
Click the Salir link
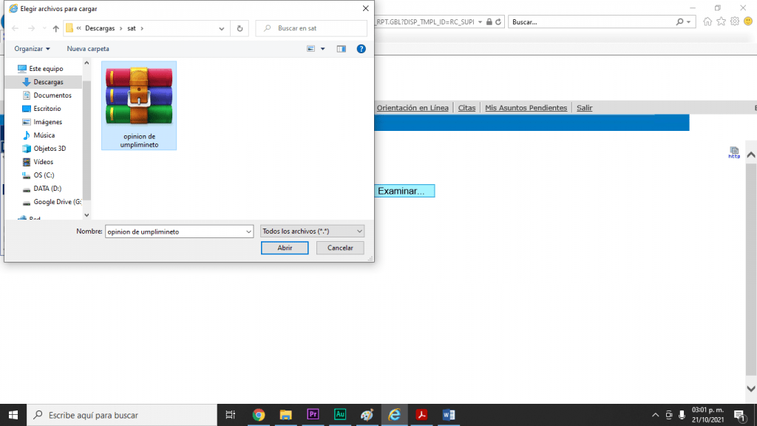click(584, 108)
